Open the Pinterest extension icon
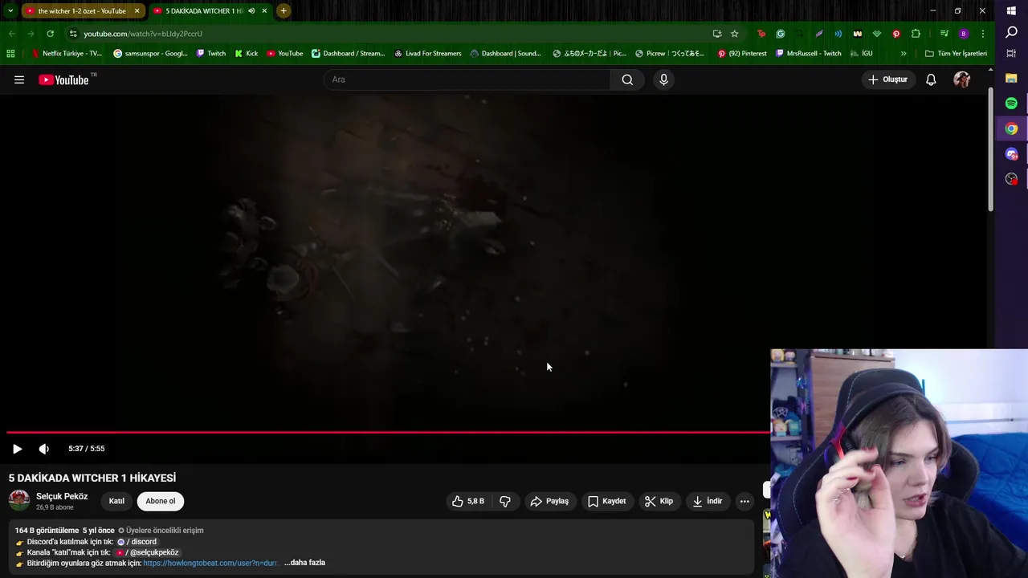Viewport: 1028px width, 578px height. click(896, 34)
